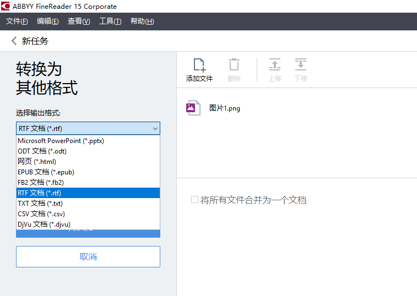
Task: Click the Delete (删除) trash icon
Action: pyautogui.click(x=234, y=64)
